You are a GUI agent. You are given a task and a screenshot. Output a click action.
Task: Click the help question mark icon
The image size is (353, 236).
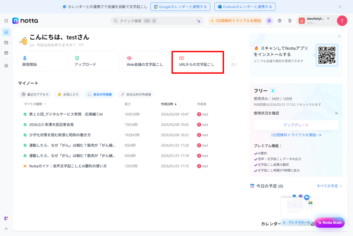coord(279,21)
